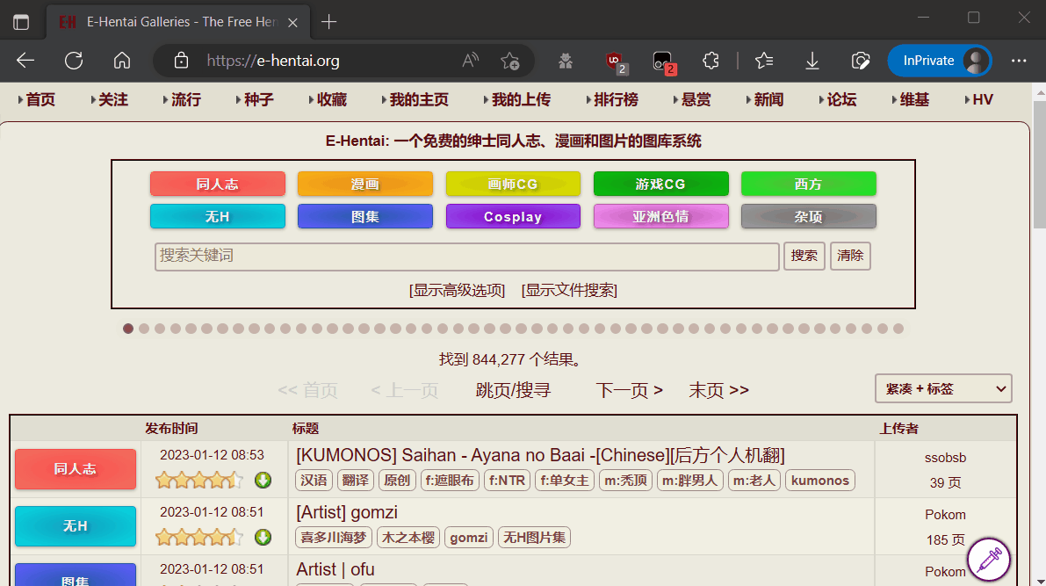Click the bug-shaped extension icon in toolbar
The width and height of the screenshot is (1046, 586).
pos(566,61)
